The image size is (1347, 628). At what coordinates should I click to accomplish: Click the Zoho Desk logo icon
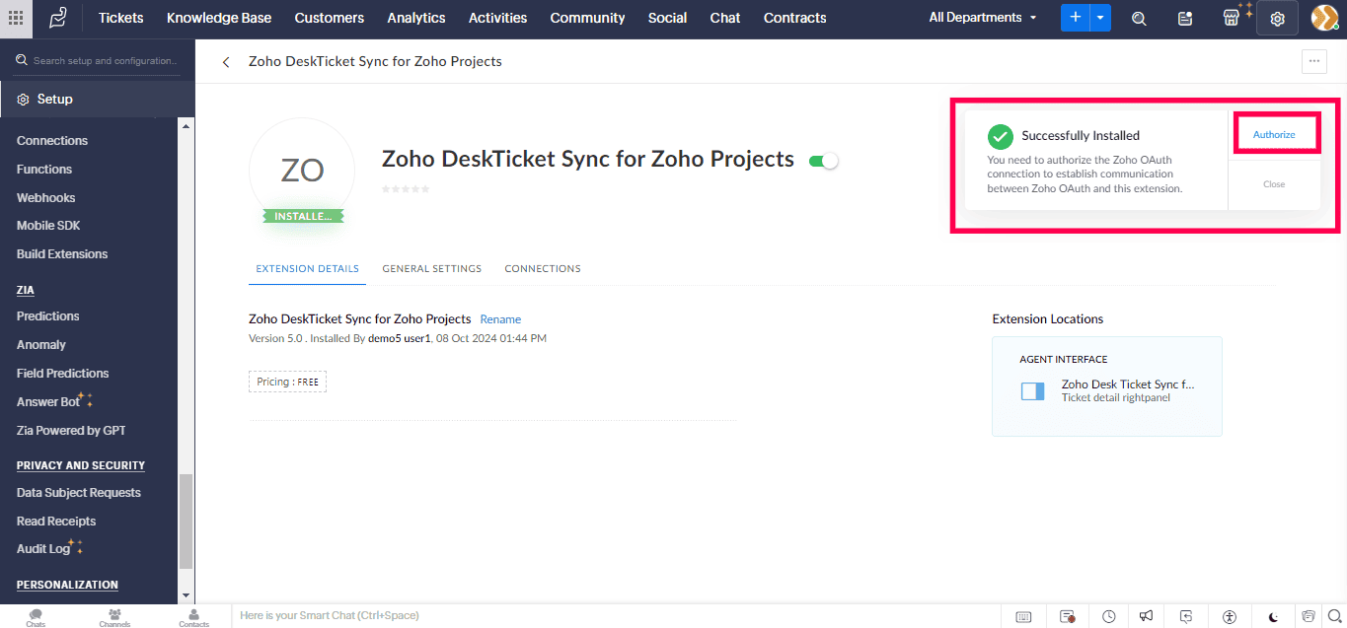58,18
